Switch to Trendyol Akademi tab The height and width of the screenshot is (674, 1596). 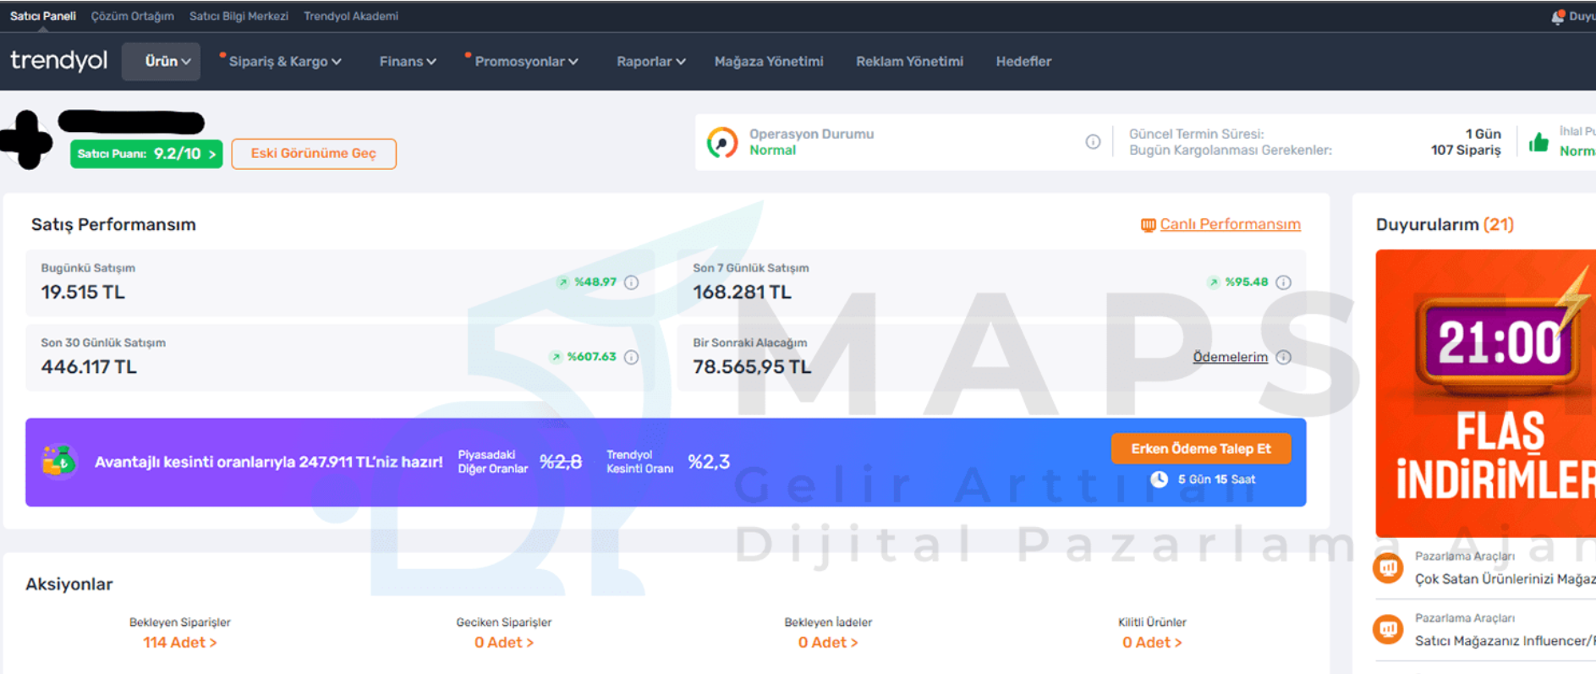(351, 16)
